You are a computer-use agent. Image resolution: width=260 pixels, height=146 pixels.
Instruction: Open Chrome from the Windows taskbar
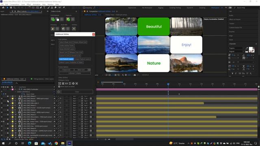pyautogui.click(x=56, y=143)
